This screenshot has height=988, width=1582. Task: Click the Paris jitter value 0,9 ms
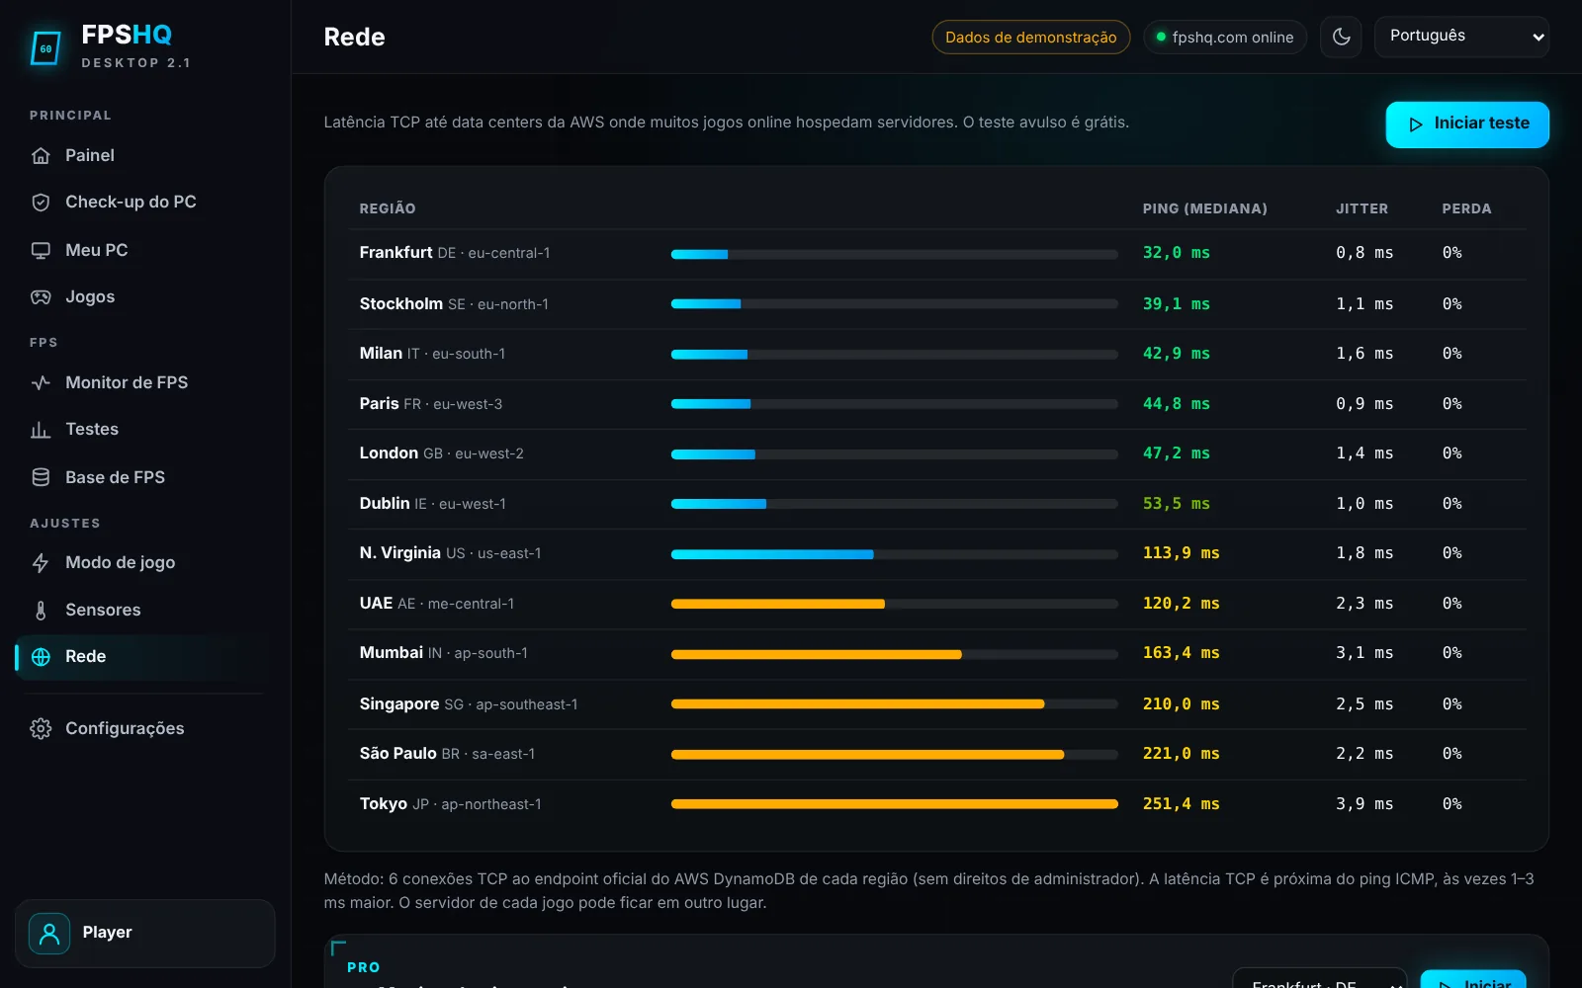click(1364, 404)
